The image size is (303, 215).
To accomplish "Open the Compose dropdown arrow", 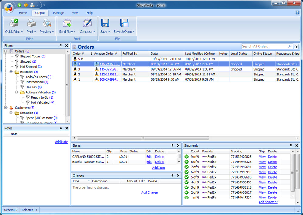I will (x=94, y=32).
